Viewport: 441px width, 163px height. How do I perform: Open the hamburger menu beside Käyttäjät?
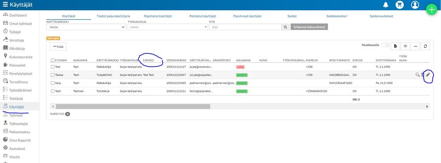coord(5,4)
